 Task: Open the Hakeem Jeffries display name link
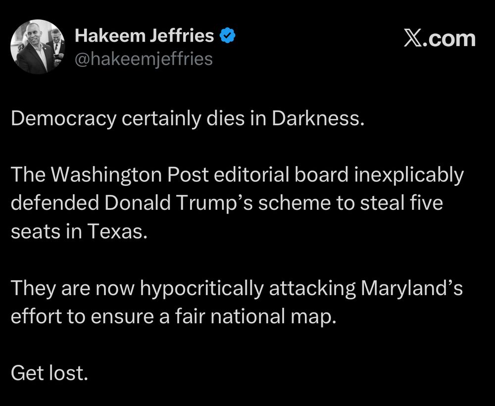point(144,35)
